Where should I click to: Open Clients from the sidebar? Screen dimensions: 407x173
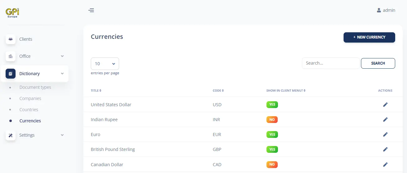point(25,39)
